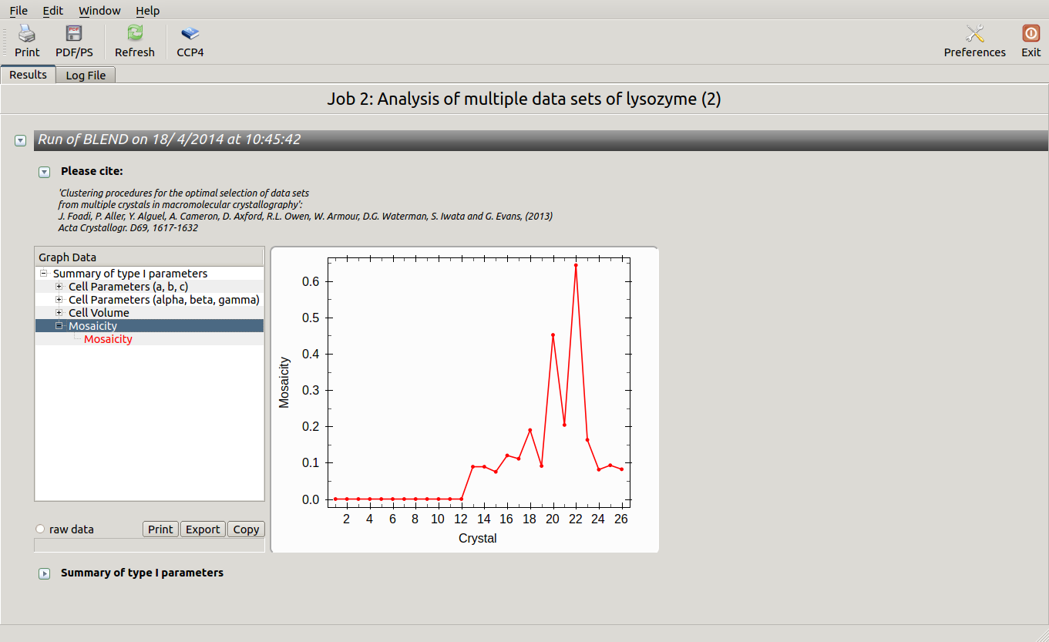Click the green Refresh icon
The height and width of the screenshot is (642, 1049).
135,34
